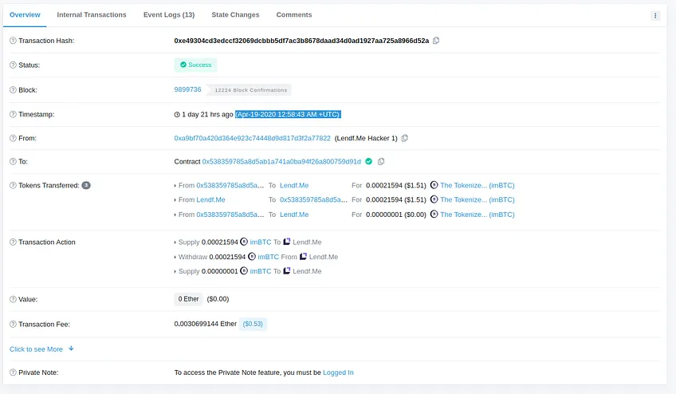The height and width of the screenshot is (394, 676).
Task: Click help icon beside Private Note
Action: 13,372
